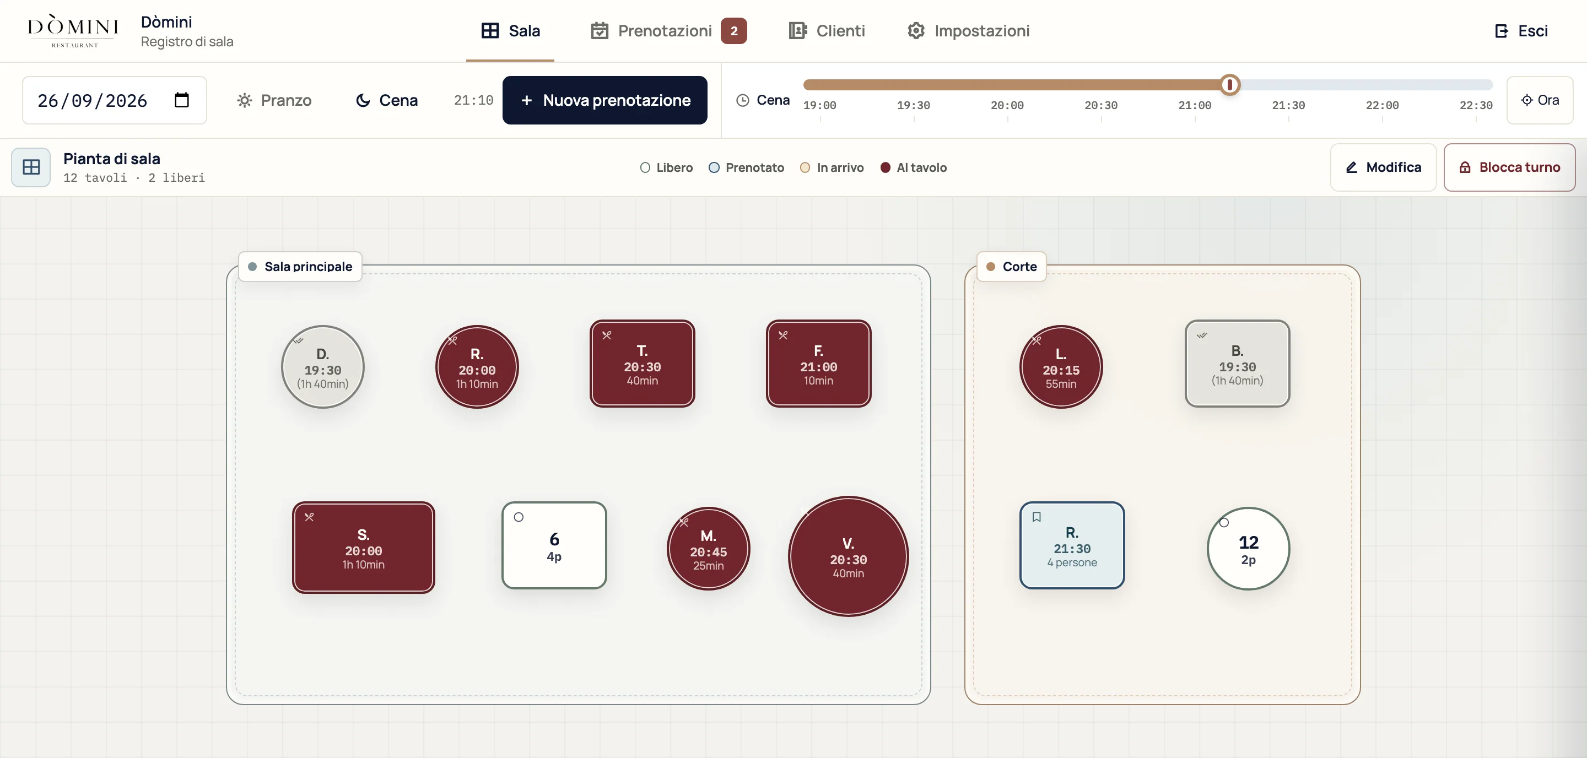Image resolution: width=1587 pixels, height=758 pixels.
Task: Select large round table V. 20:30
Action: click(x=848, y=556)
